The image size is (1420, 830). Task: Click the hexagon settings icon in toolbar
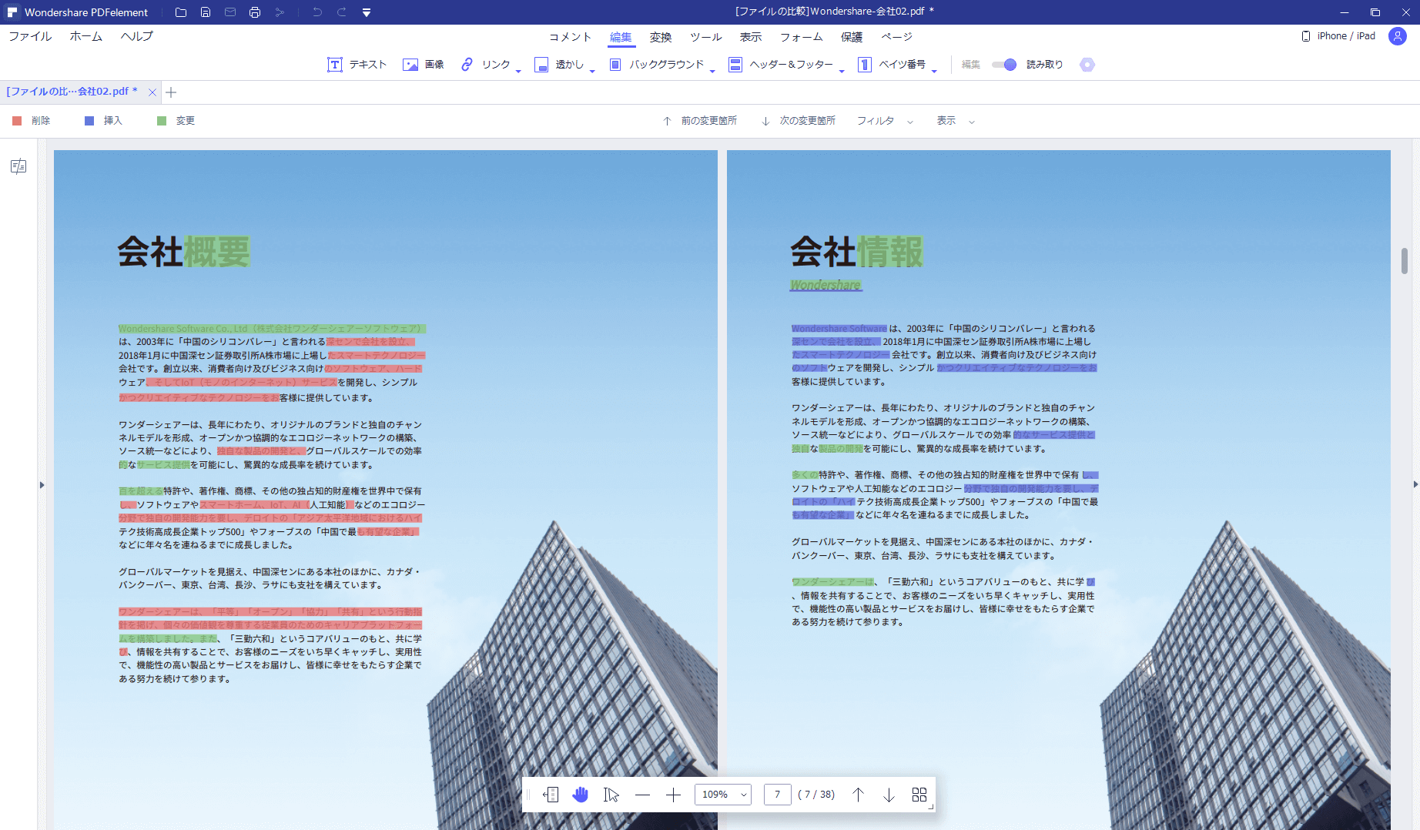click(1087, 65)
